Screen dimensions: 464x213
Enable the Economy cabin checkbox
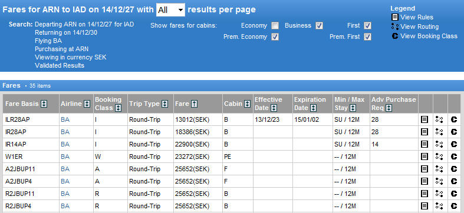point(275,26)
